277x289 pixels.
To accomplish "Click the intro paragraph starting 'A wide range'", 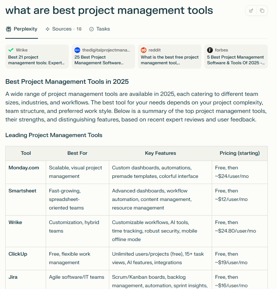I will coord(136,107).
